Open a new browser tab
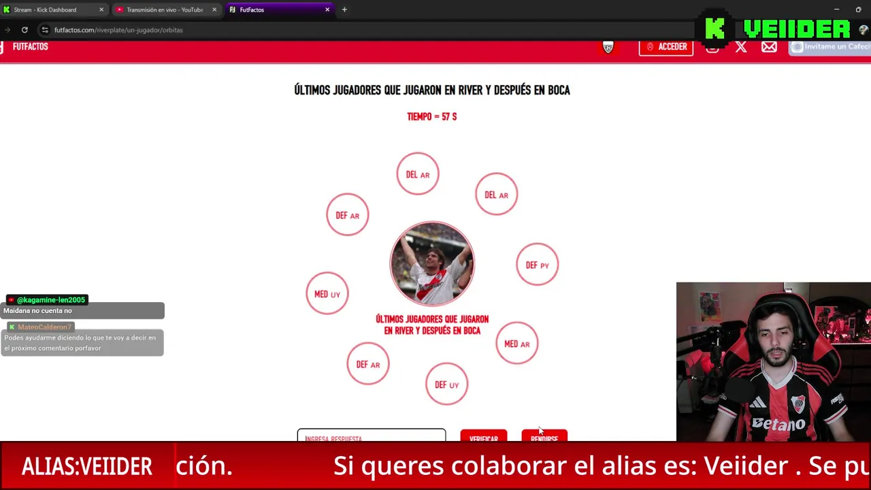Screen dimensions: 871x490 pyautogui.click(x=344, y=10)
